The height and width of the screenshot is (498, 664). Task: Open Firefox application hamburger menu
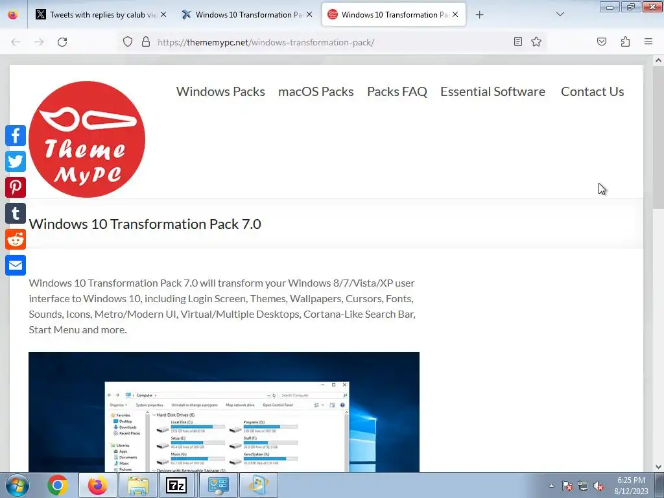(648, 41)
